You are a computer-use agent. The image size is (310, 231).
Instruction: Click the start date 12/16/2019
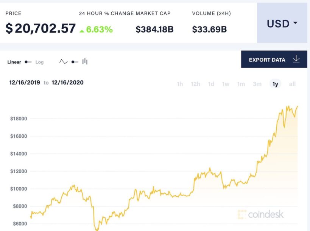[25, 83]
